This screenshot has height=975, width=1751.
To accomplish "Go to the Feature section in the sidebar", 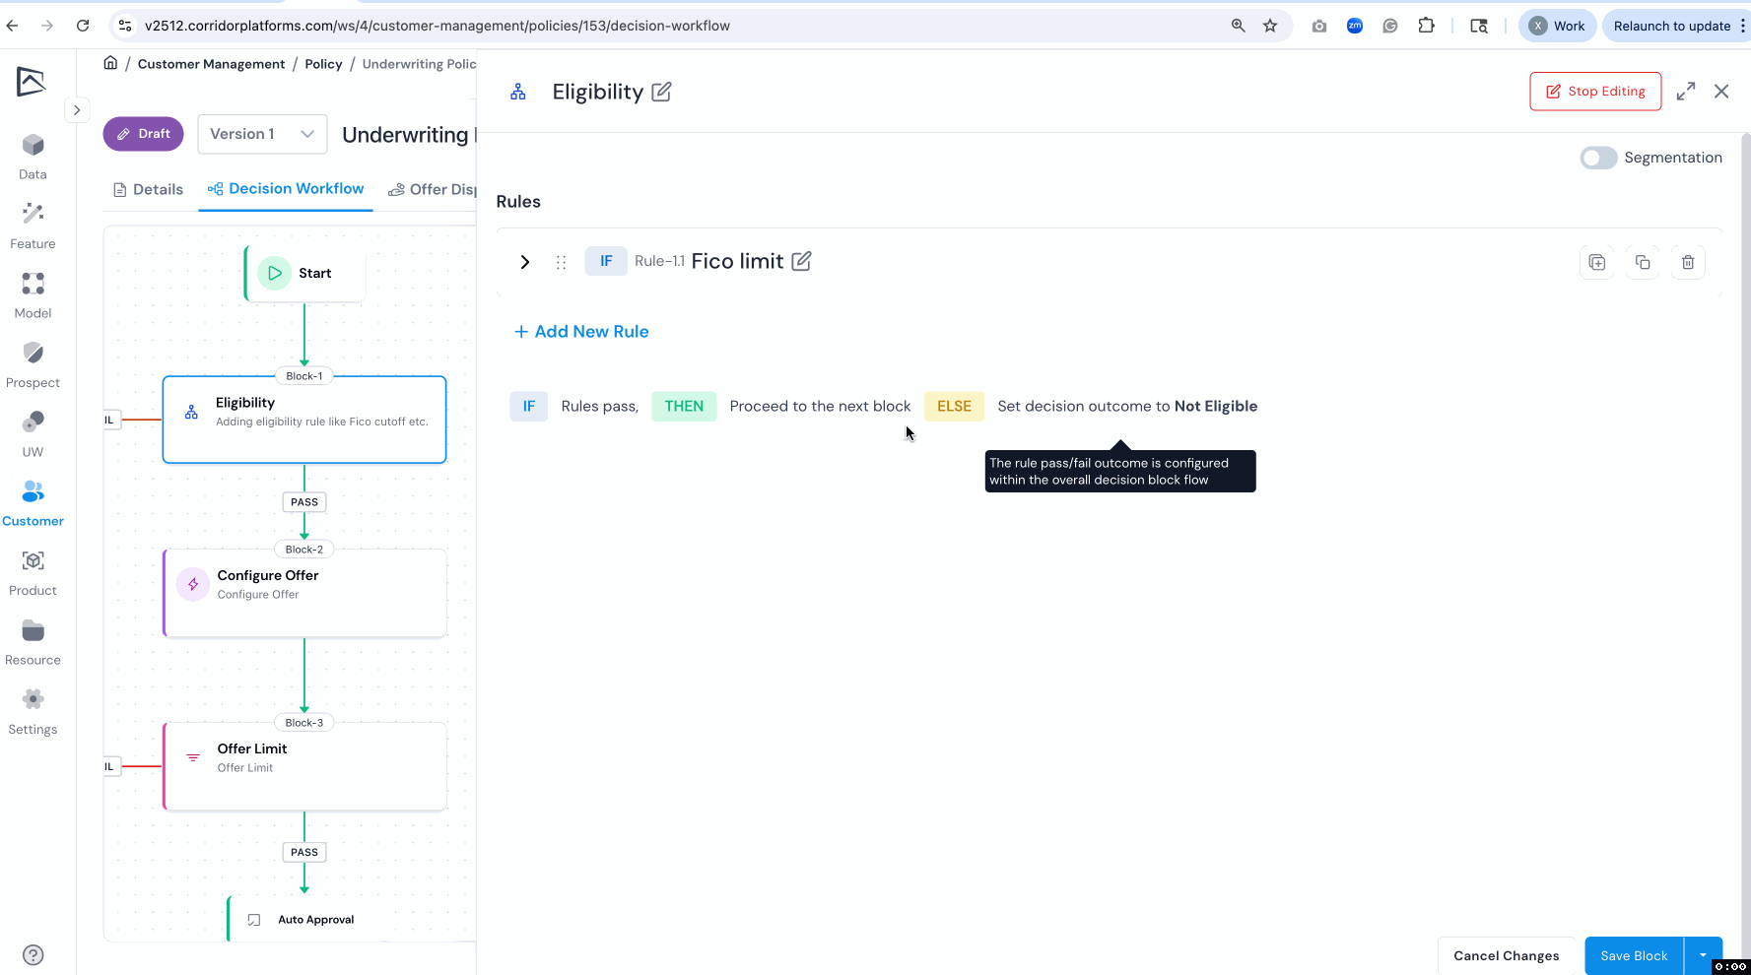I will pyautogui.click(x=33, y=226).
